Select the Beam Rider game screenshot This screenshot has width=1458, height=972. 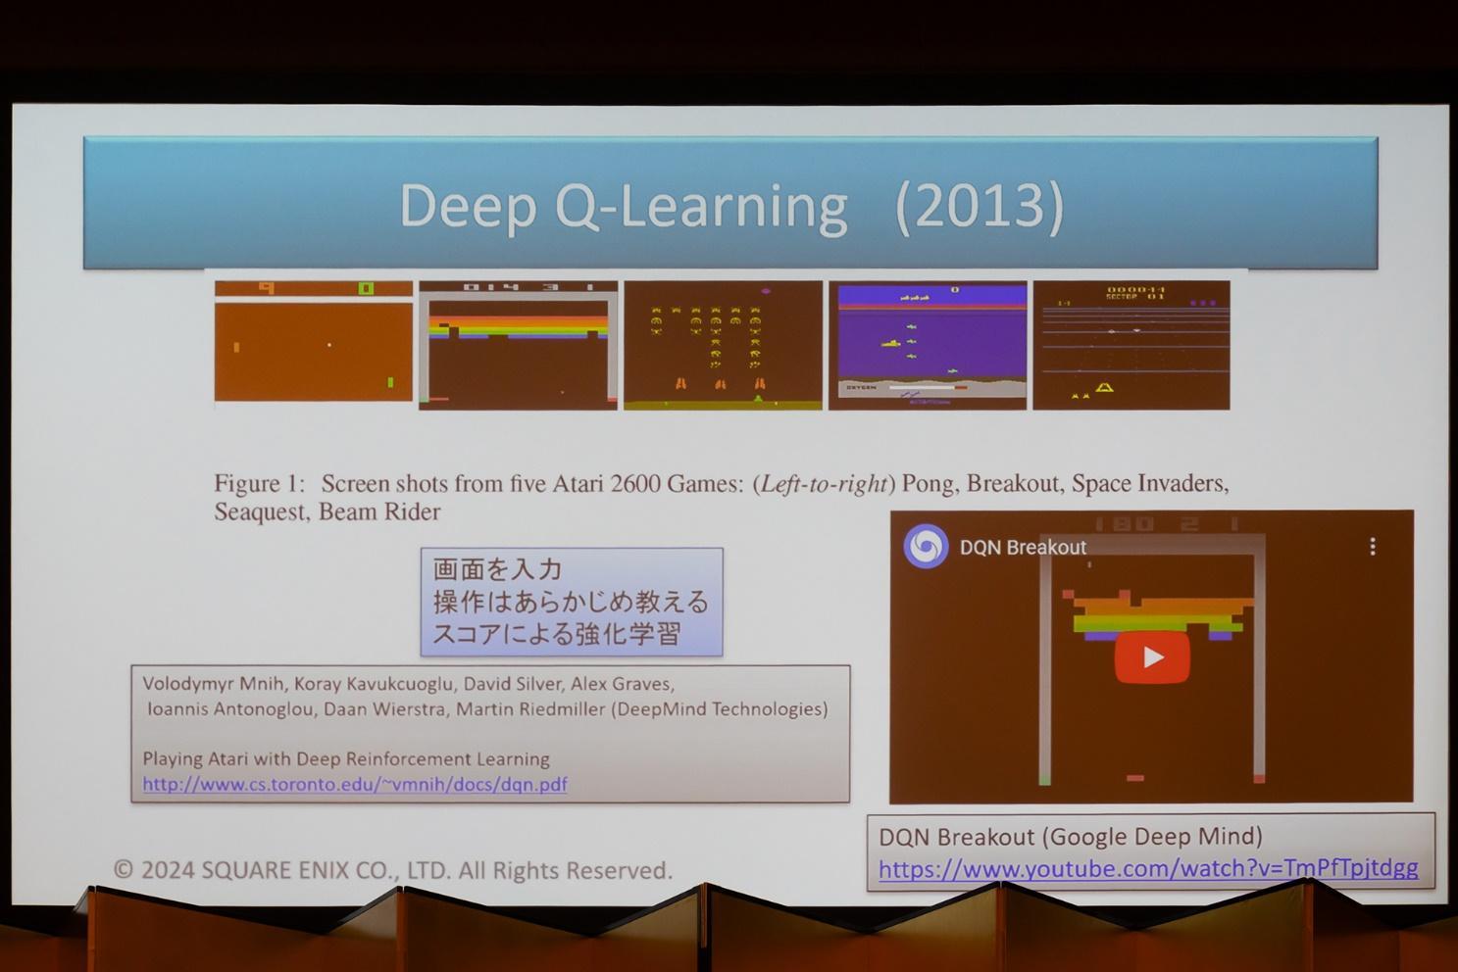pyautogui.click(x=1131, y=345)
